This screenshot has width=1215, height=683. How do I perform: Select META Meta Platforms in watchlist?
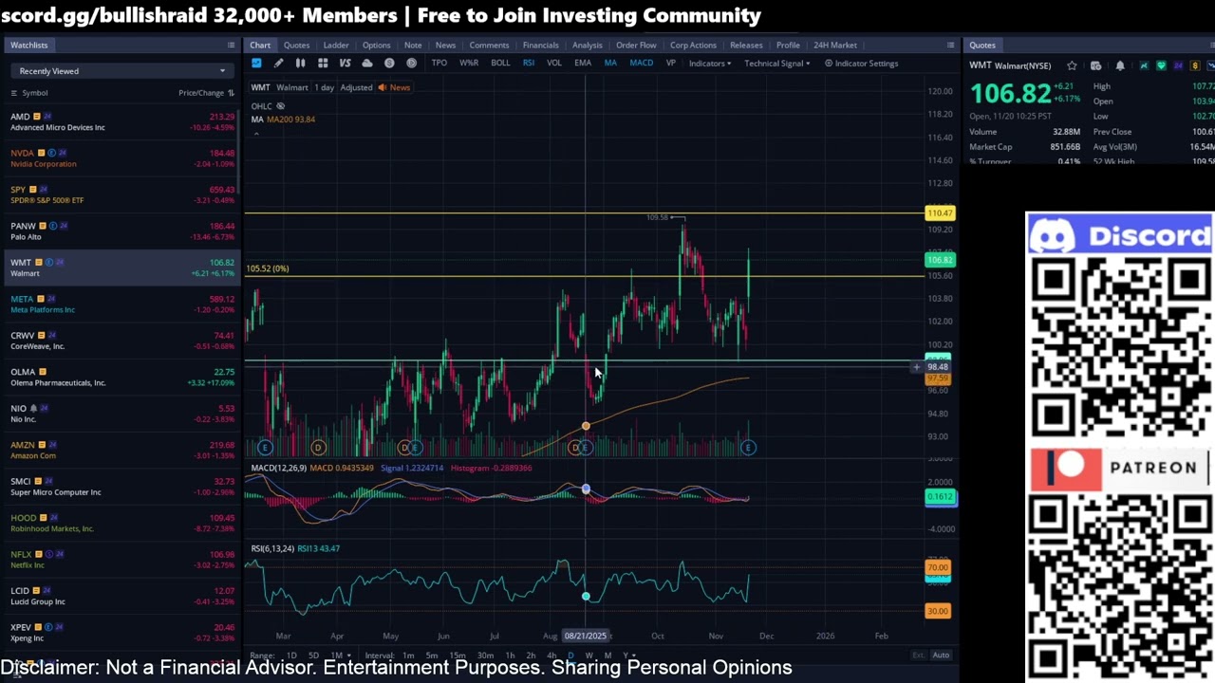[121, 305]
